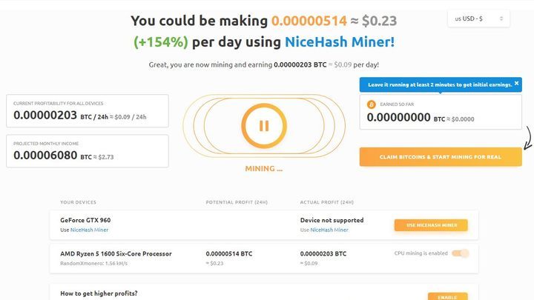
Task: Select the Projected Monthly Income card
Action: point(88,152)
